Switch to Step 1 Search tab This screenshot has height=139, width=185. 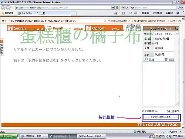pos(26,28)
